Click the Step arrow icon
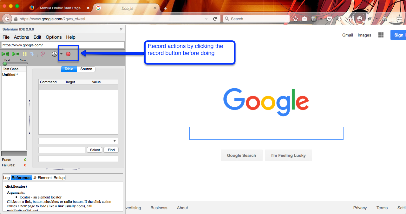 click(32, 54)
